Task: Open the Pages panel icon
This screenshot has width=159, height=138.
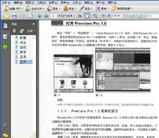Action: click(5, 25)
